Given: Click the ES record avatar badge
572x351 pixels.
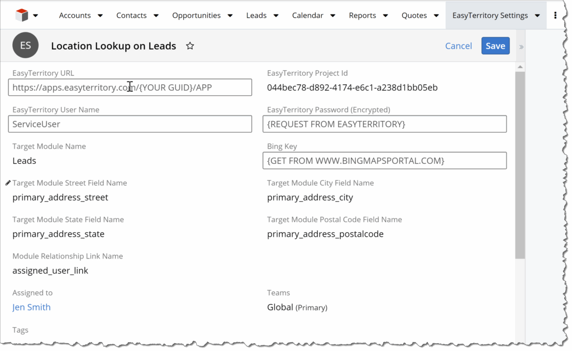Looking at the screenshot, I should [x=25, y=46].
